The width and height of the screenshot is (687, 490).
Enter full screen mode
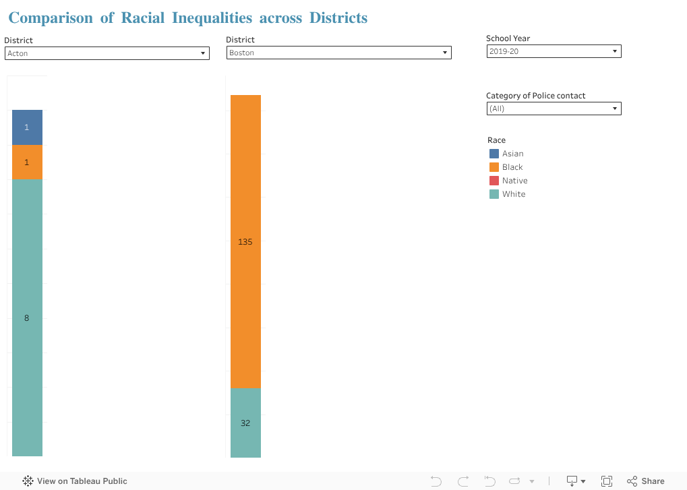point(606,481)
